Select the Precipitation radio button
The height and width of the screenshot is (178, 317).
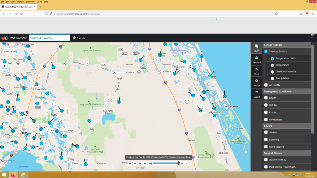point(272,78)
